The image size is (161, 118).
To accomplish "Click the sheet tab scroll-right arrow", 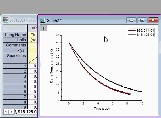I will pyautogui.click(x=11, y=112).
